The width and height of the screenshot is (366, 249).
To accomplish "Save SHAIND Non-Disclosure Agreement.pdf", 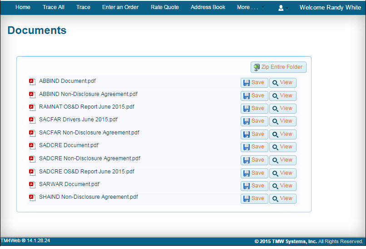I will click(254, 198).
